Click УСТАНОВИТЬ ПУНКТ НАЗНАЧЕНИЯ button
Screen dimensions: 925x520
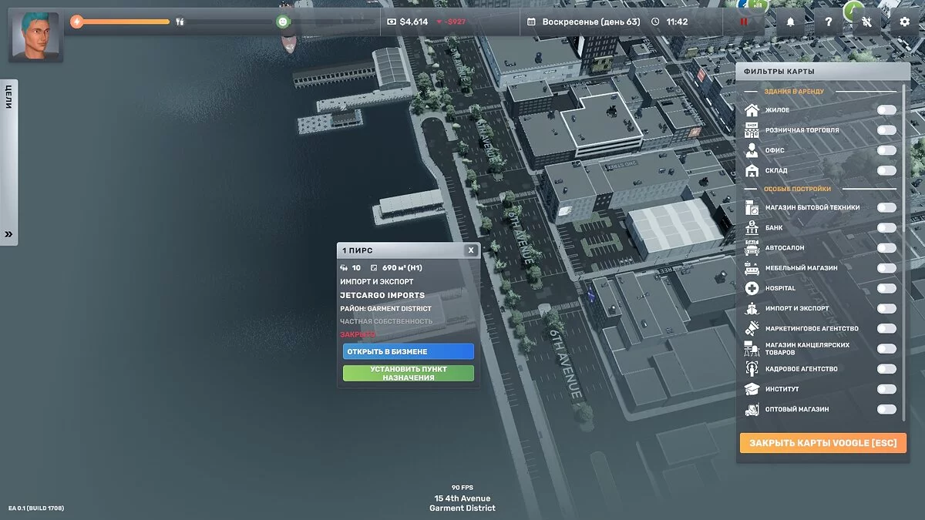(x=409, y=374)
